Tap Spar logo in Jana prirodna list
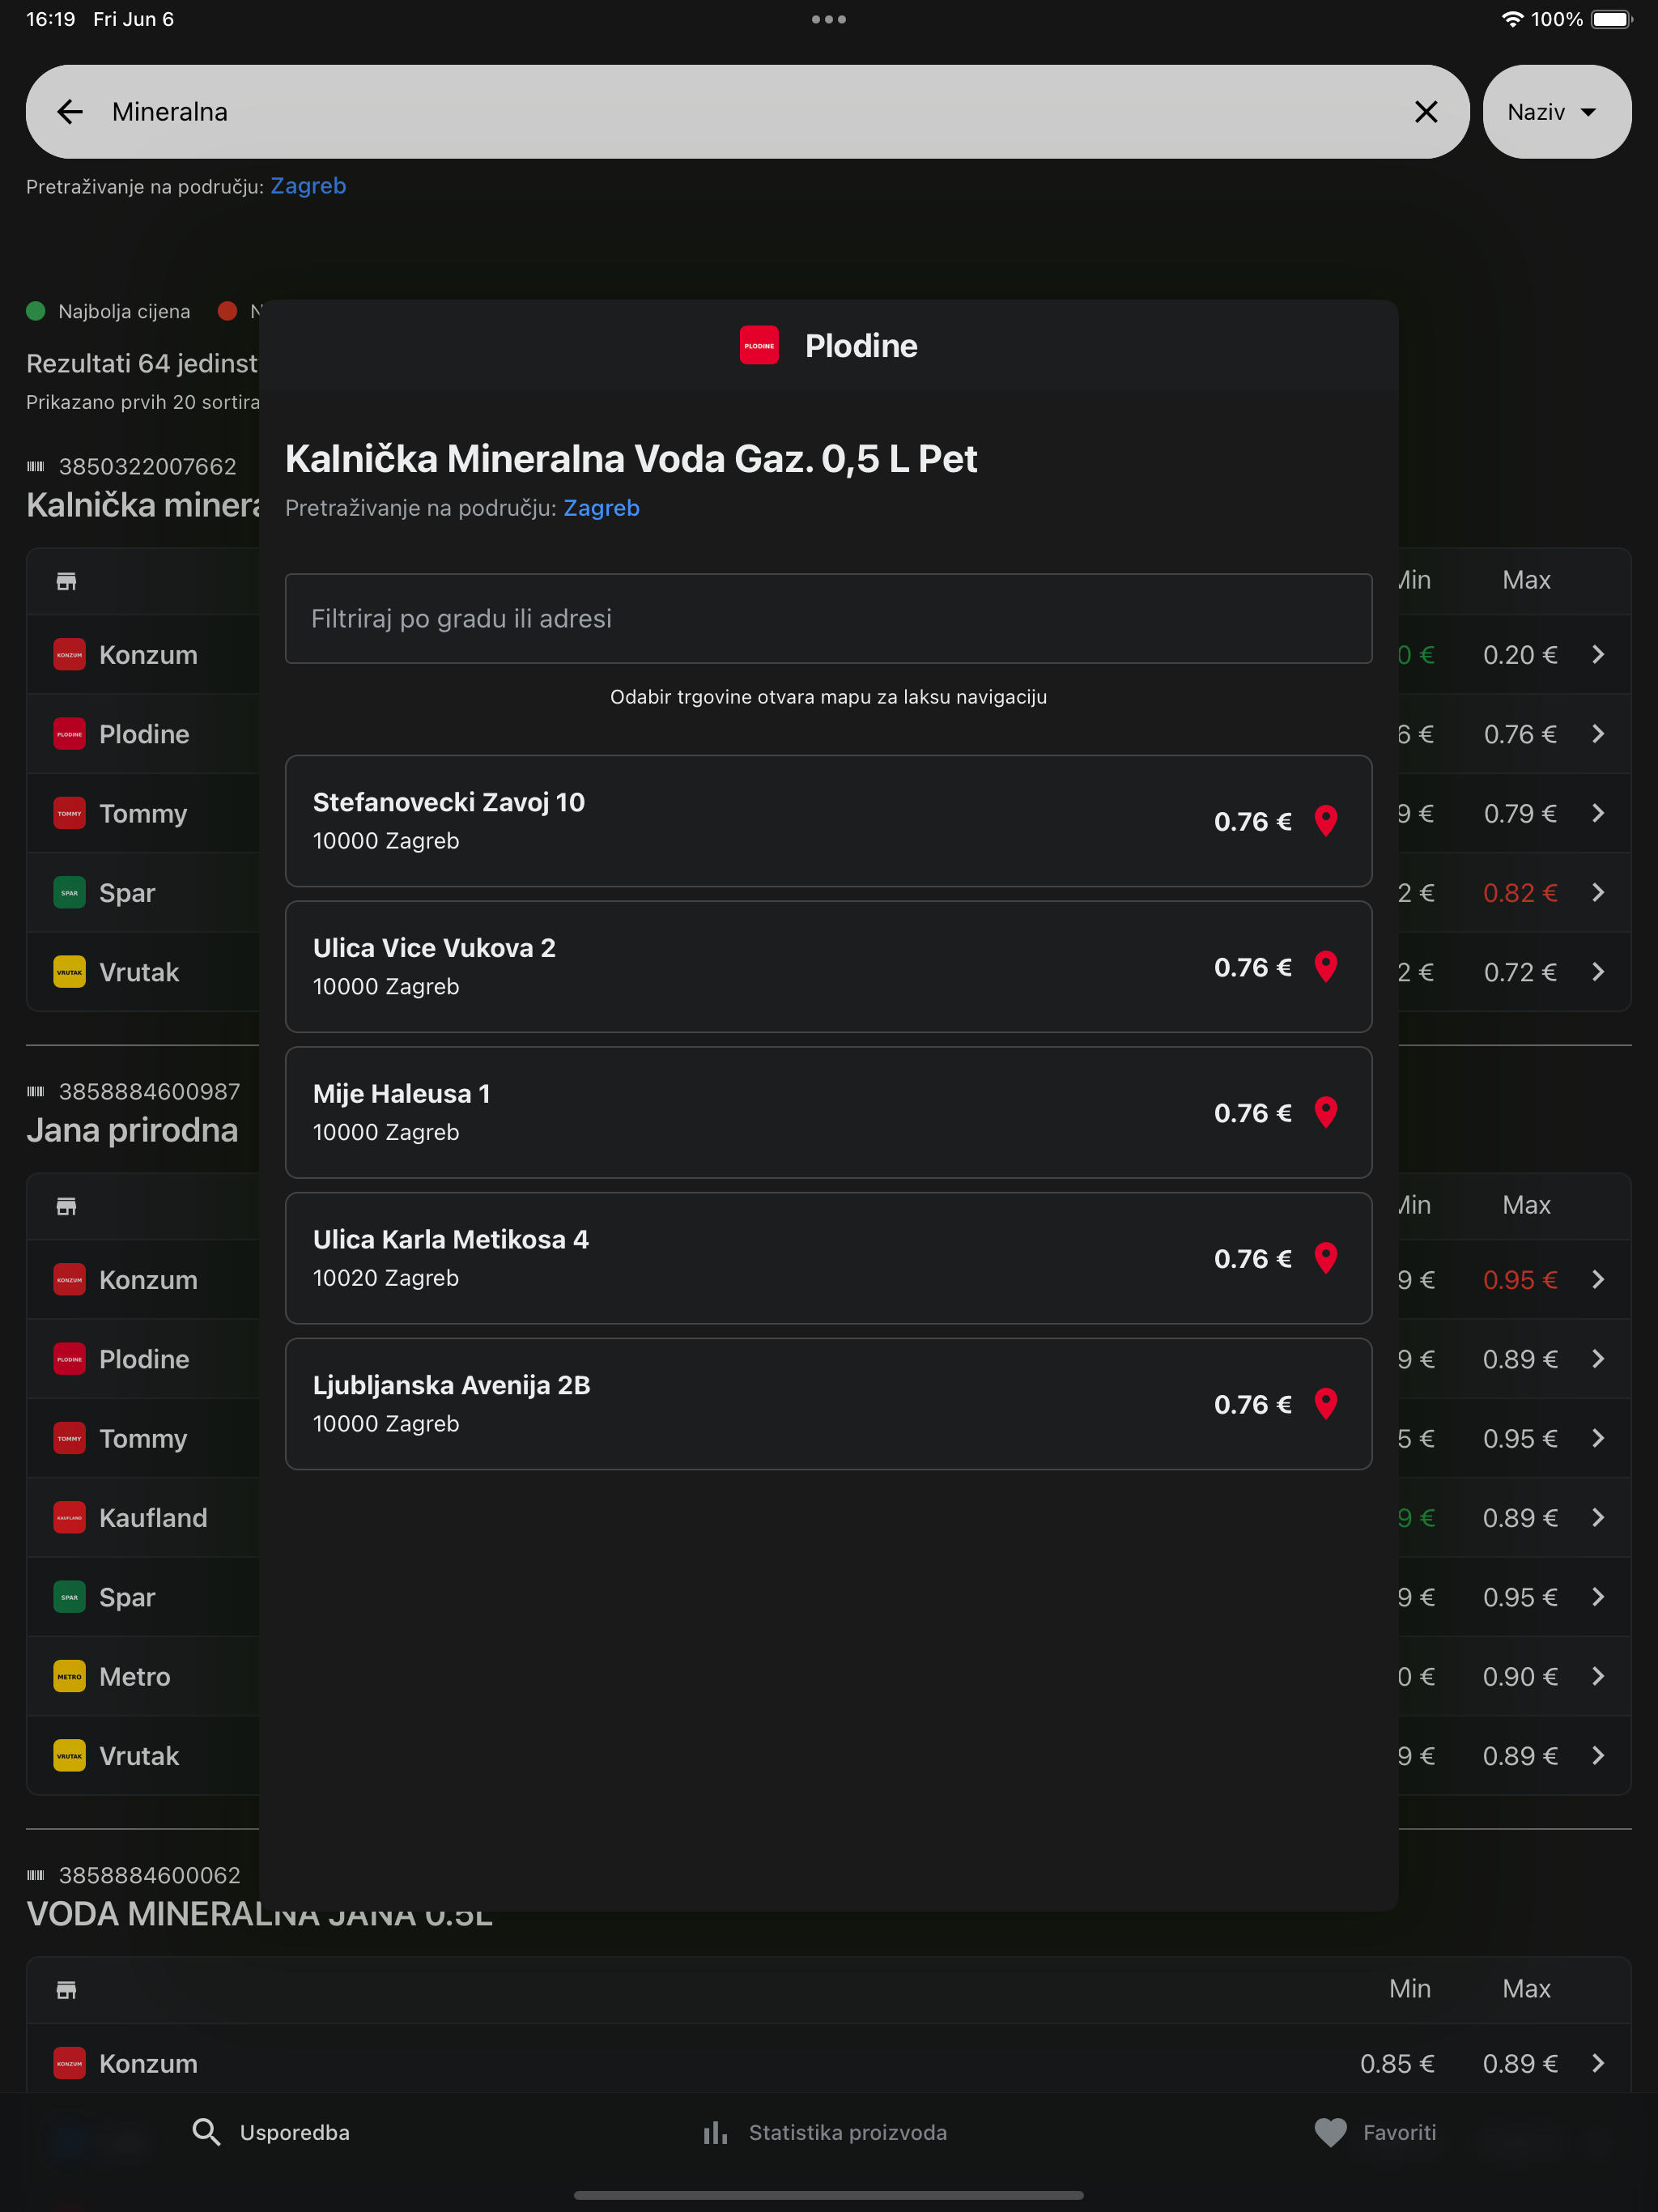The height and width of the screenshot is (2212, 1658). (x=69, y=1597)
